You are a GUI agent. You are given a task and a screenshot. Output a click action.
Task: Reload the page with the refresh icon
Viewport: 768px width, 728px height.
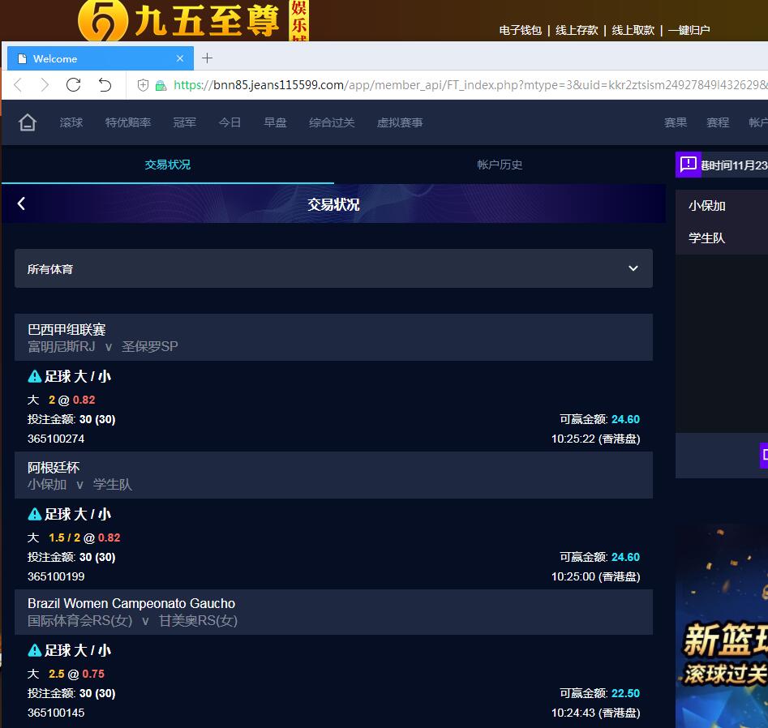click(x=73, y=85)
